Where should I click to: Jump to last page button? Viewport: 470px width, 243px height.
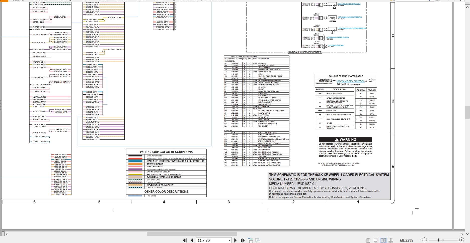pyautogui.click(x=243, y=240)
